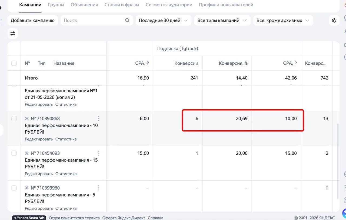Viewport: 346px width, 220px height.
Task: Open the Профили пользователей tab
Action: pos(226,5)
